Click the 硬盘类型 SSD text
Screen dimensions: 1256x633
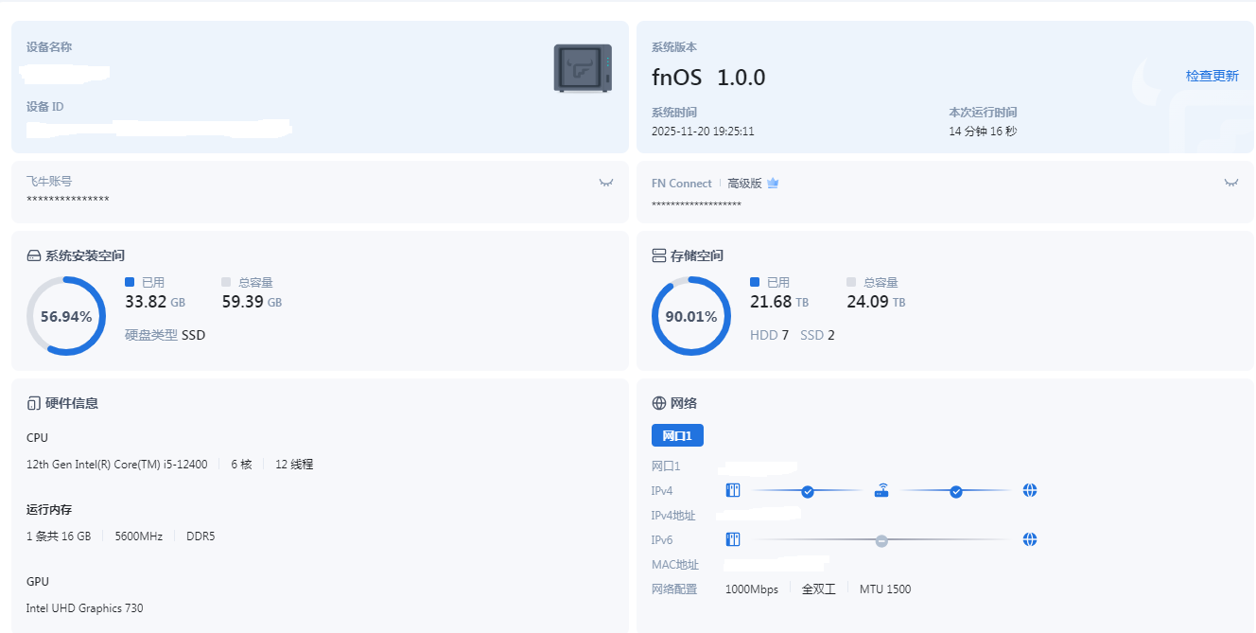(165, 335)
